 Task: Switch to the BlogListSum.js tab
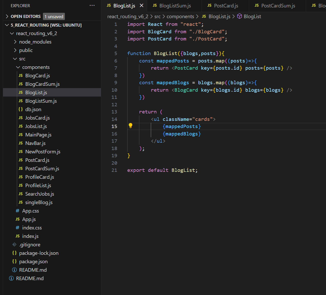click(175, 6)
